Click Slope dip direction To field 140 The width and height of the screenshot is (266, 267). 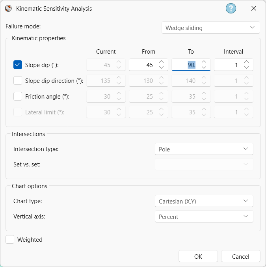191,80
